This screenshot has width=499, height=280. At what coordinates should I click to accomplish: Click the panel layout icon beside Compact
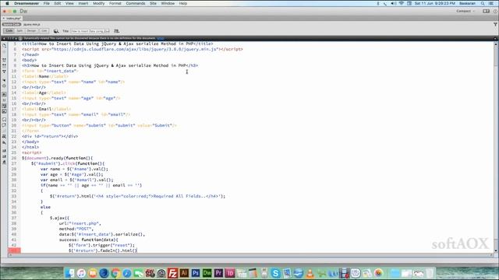[486, 11]
